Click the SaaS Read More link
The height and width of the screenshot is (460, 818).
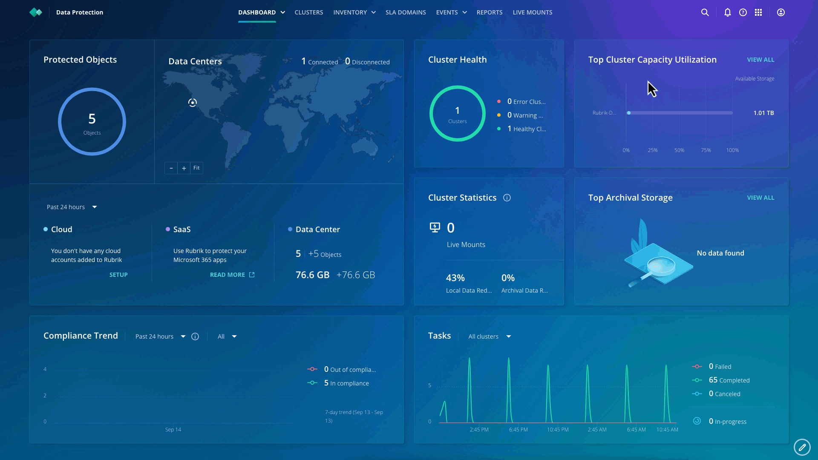(232, 275)
